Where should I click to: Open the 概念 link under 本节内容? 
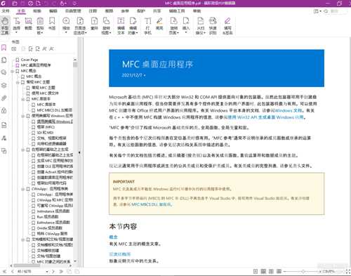114,237
